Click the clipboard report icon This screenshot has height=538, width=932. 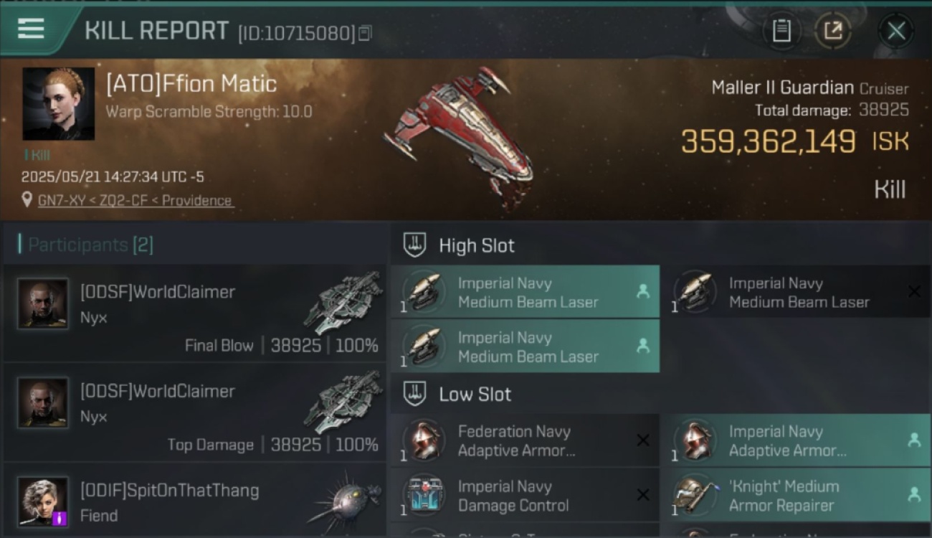click(781, 31)
